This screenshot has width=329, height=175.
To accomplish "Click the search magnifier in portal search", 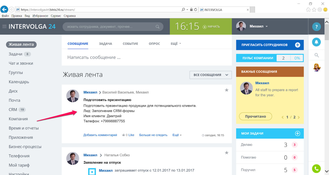I will click(158, 27).
